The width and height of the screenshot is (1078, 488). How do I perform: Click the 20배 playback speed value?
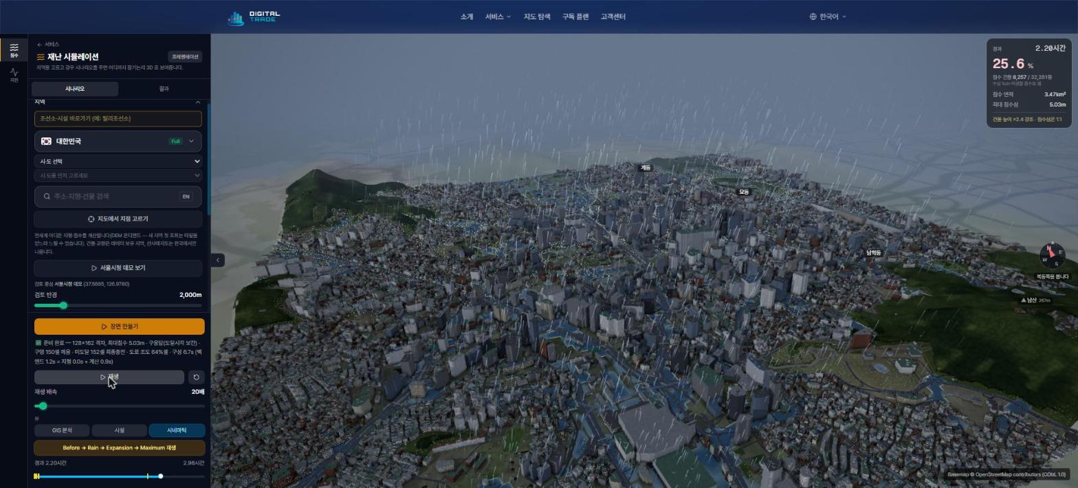[198, 392]
